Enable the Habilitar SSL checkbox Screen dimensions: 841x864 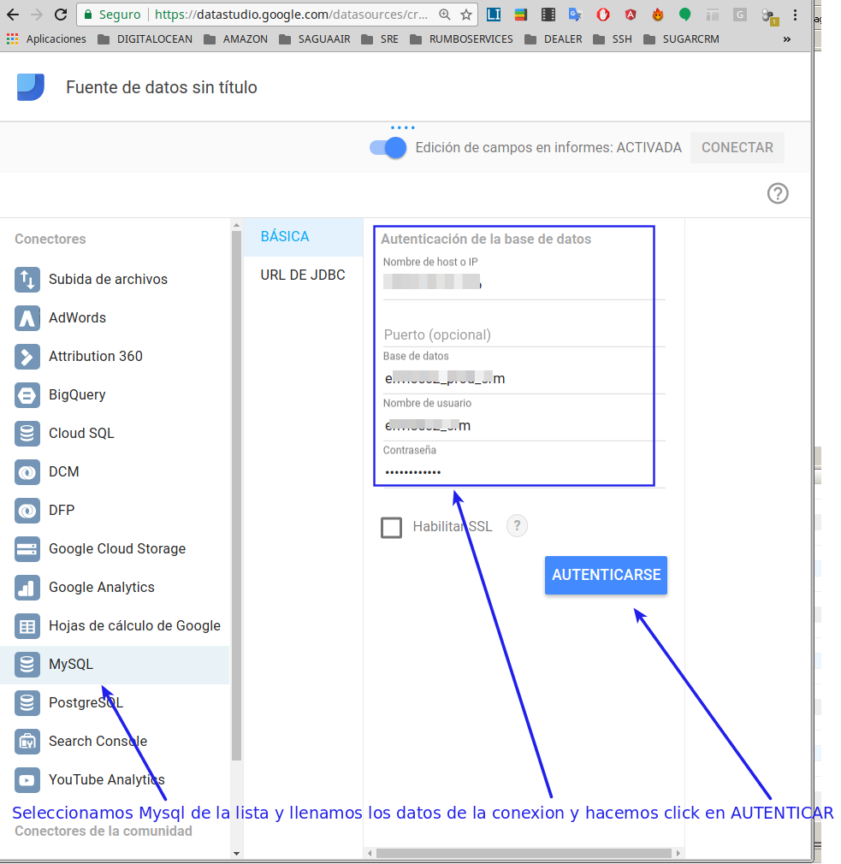point(391,527)
